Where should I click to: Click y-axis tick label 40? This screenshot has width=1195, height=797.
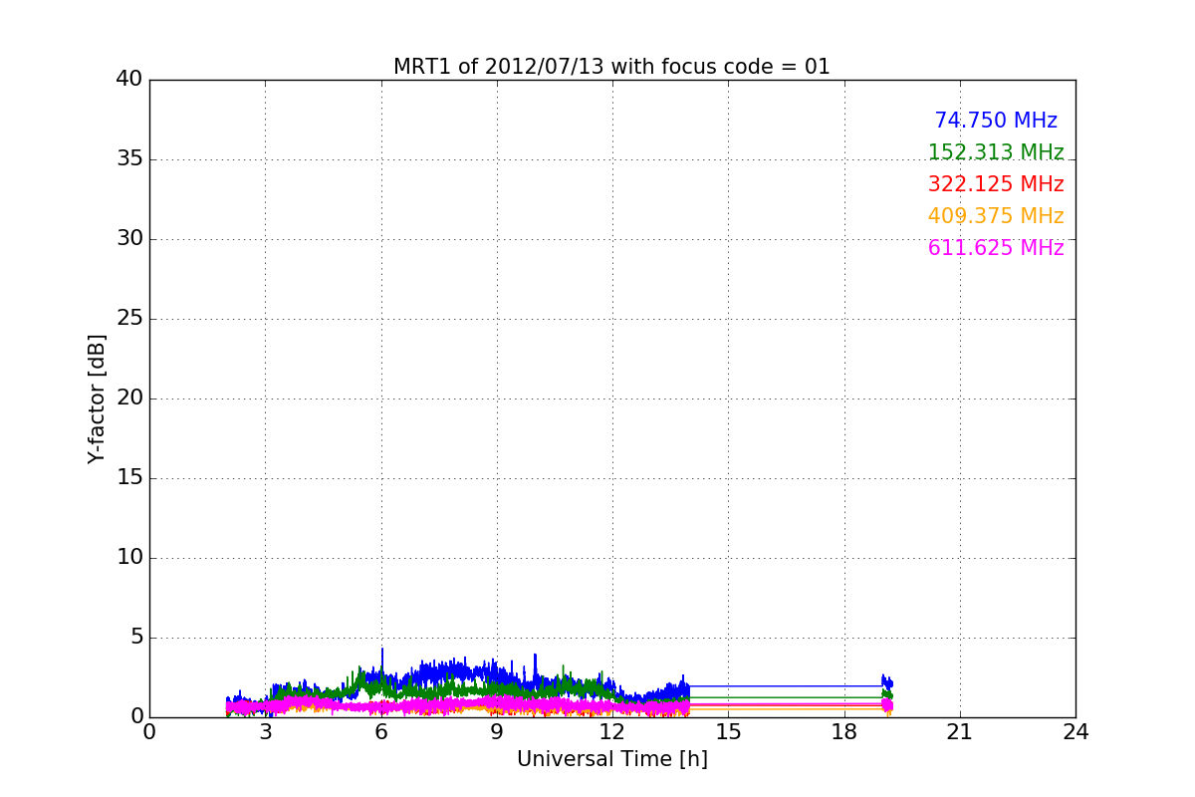129,80
